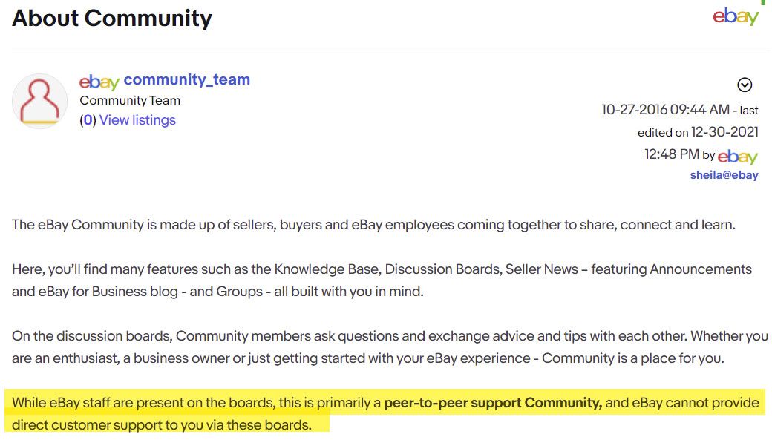Click the eBay logo in the page header
The height and width of the screenshot is (440, 772).
pyautogui.click(x=736, y=17)
